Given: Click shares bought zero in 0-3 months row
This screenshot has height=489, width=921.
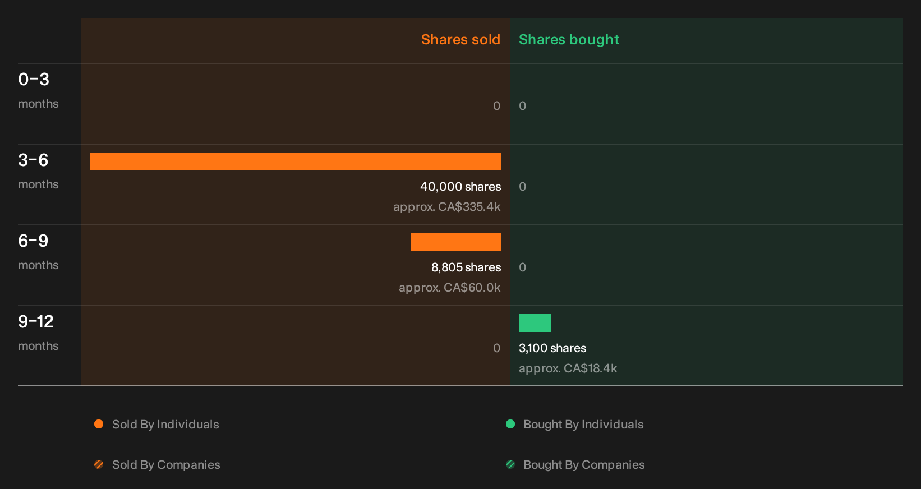Looking at the screenshot, I should (x=523, y=106).
